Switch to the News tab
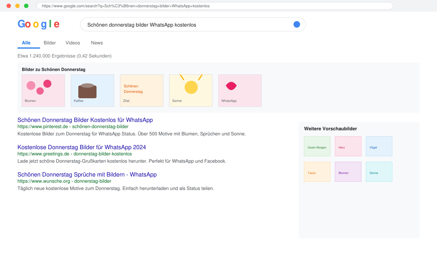 (97, 43)
